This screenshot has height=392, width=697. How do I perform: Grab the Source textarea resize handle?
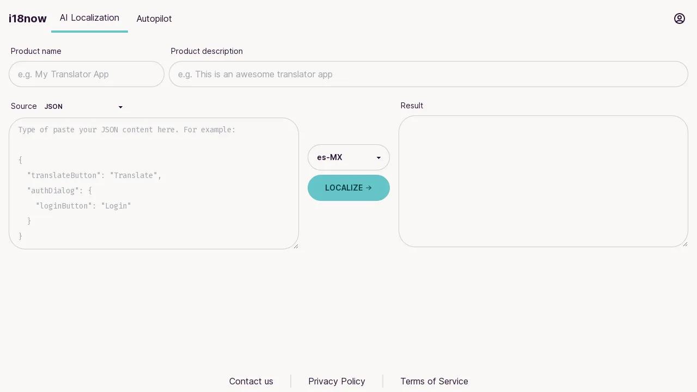[296, 246]
